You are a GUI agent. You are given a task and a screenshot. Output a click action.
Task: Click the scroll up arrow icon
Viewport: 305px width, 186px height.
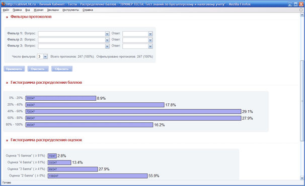tap(302, 15)
